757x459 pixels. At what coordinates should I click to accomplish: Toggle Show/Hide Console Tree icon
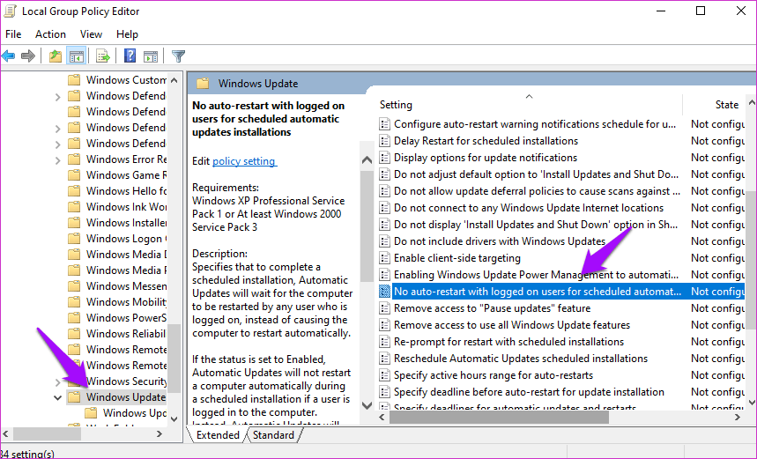point(77,56)
